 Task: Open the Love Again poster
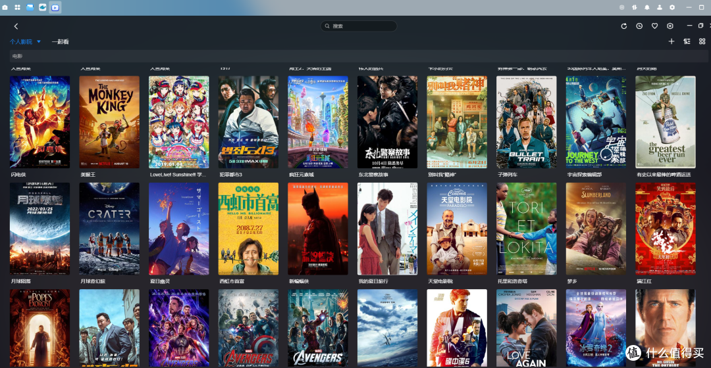pyautogui.click(x=527, y=328)
